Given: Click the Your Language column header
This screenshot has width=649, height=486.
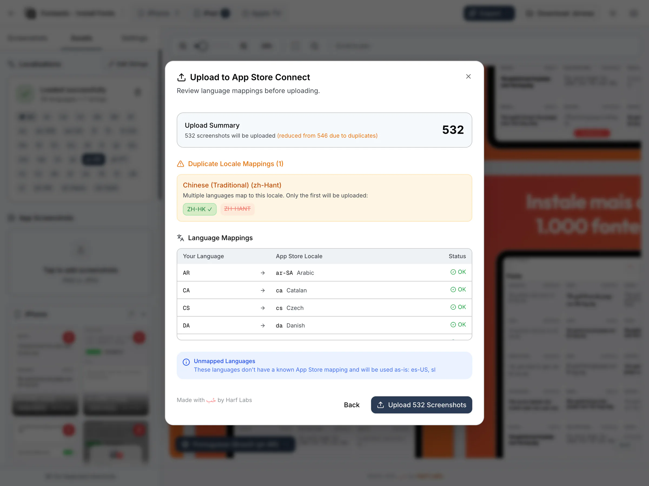Looking at the screenshot, I should [x=203, y=256].
